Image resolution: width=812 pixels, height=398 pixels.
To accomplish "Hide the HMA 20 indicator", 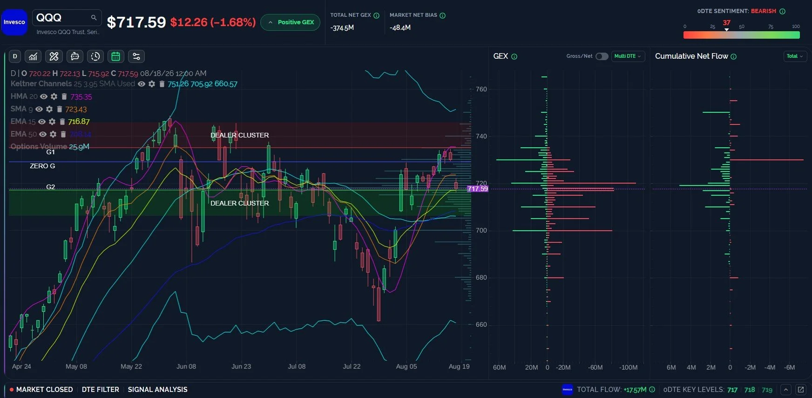I will point(44,96).
